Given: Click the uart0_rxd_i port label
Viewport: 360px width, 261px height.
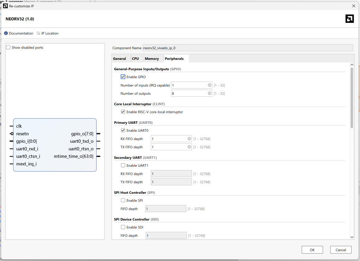Looking at the screenshot, I should [x=27, y=149].
